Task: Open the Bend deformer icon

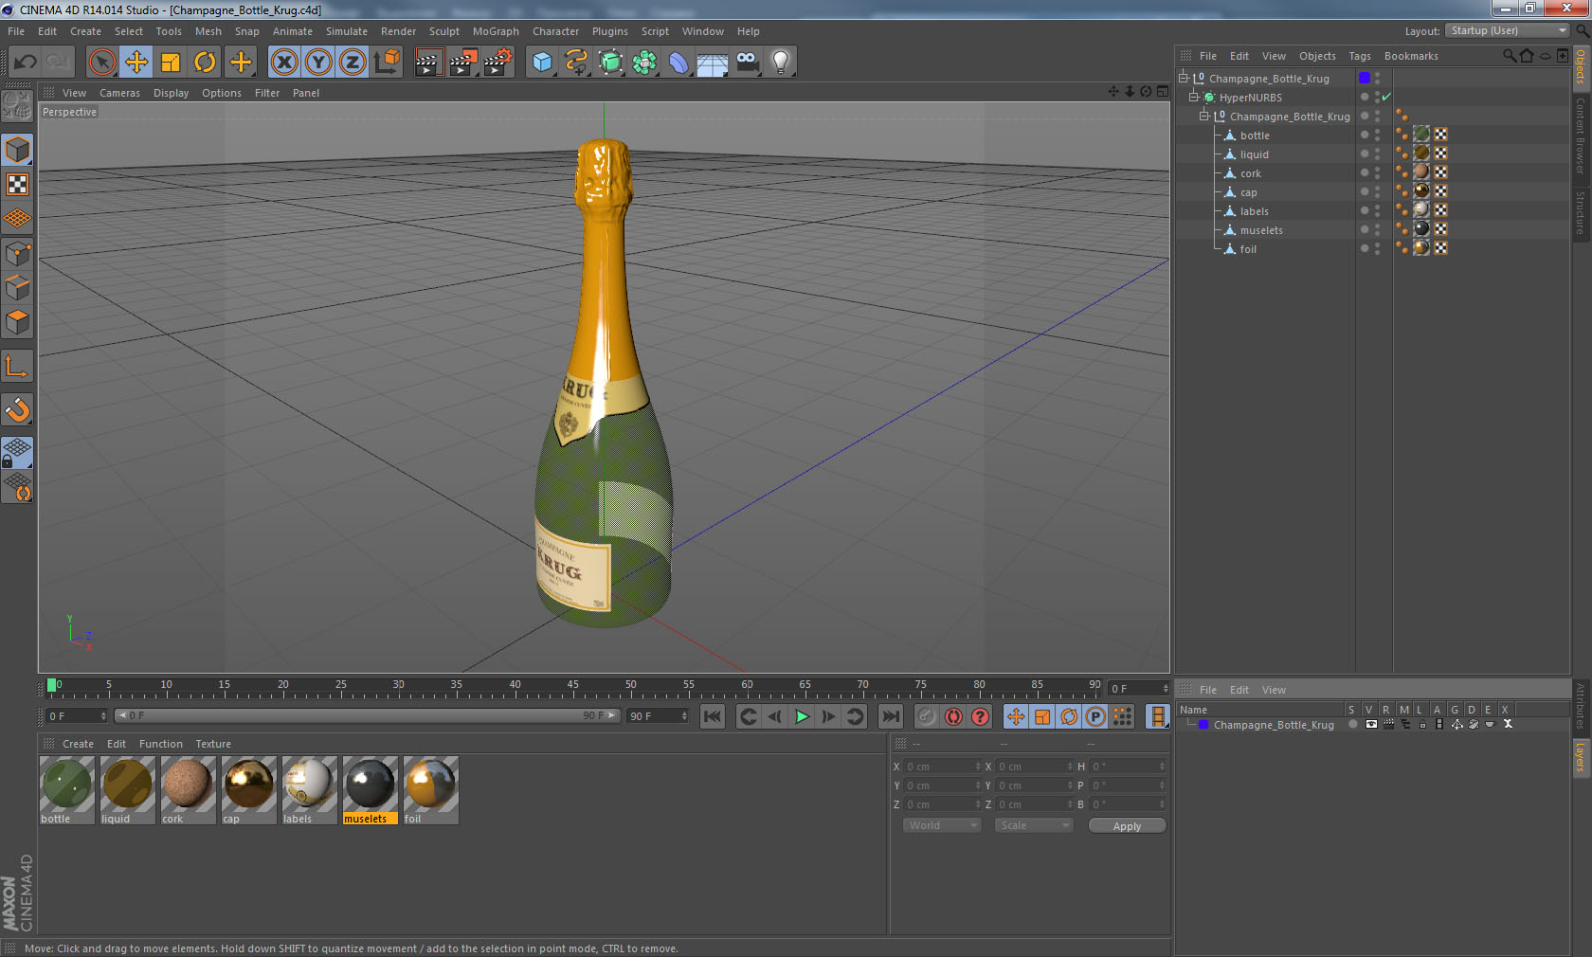Action: click(678, 63)
